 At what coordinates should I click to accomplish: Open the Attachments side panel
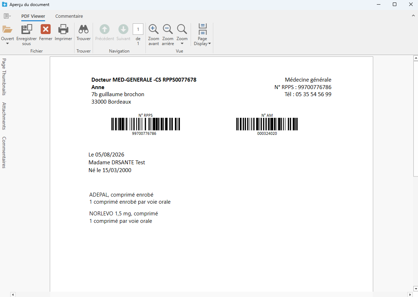(4, 116)
